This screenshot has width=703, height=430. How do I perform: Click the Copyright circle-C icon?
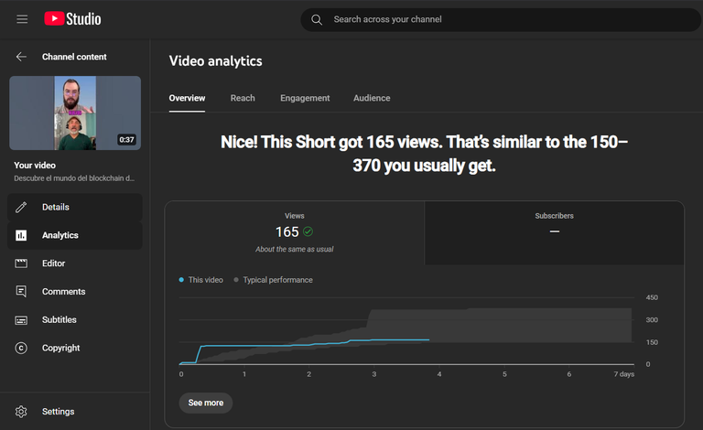point(21,348)
